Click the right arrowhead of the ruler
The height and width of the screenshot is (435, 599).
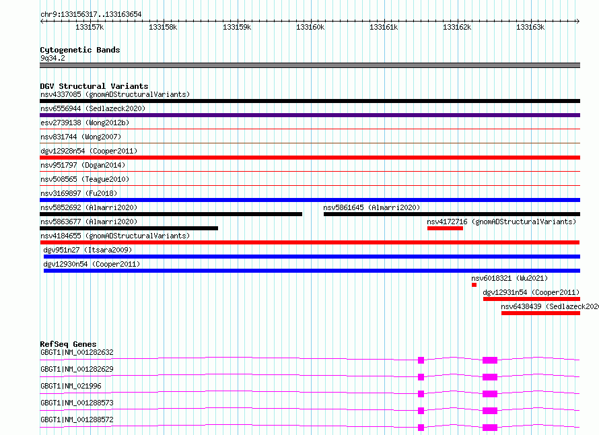[x=577, y=21]
